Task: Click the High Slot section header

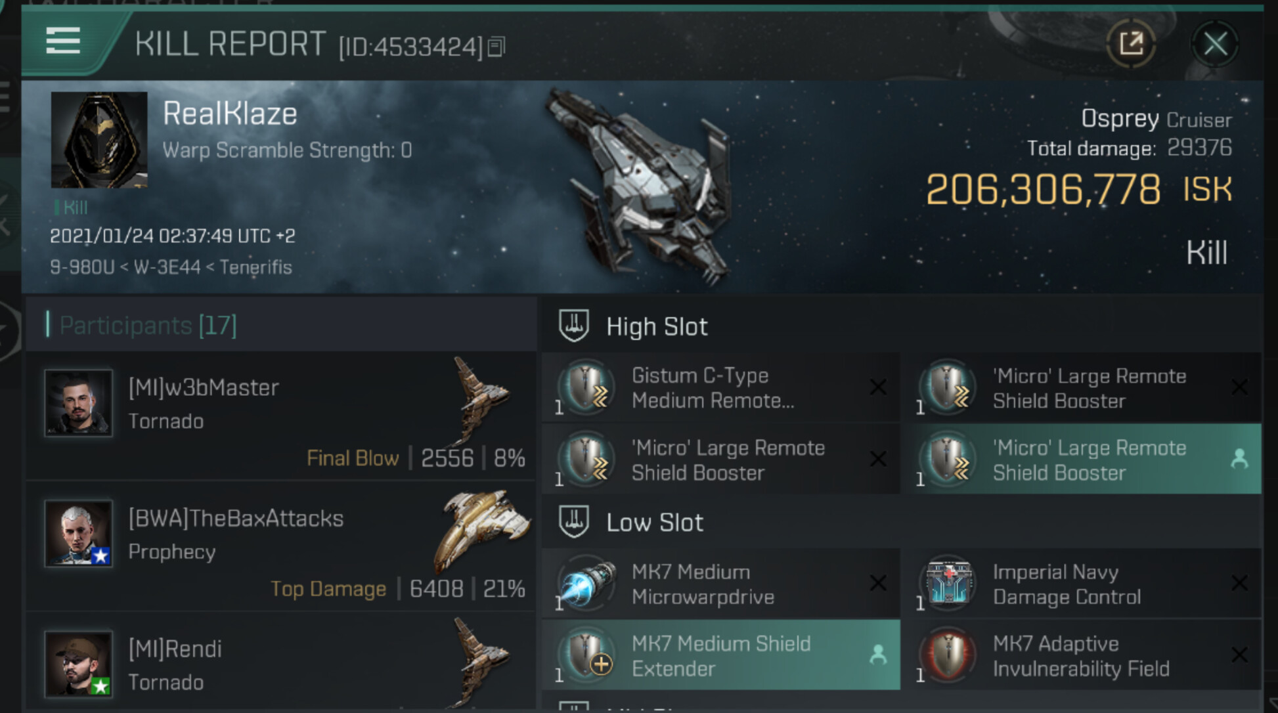Action: click(x=657, y=326)
